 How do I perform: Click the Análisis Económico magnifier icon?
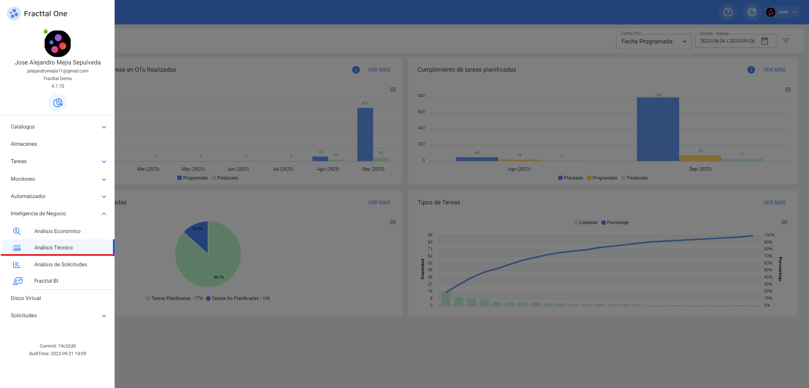(17, 231)
